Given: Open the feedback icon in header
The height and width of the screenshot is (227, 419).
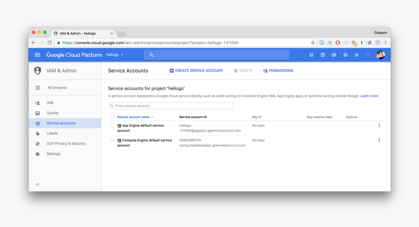Looking at the screenshot, I should pos(334,54).
